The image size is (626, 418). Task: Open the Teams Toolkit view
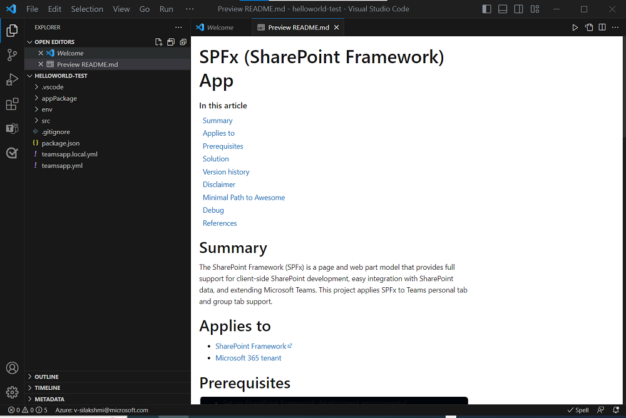pos(12,128)
